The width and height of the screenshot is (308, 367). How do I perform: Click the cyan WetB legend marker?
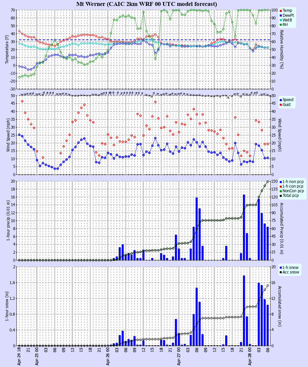[280, 20]
